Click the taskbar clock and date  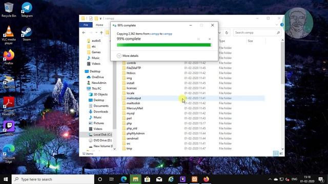(x=307, y=179)
